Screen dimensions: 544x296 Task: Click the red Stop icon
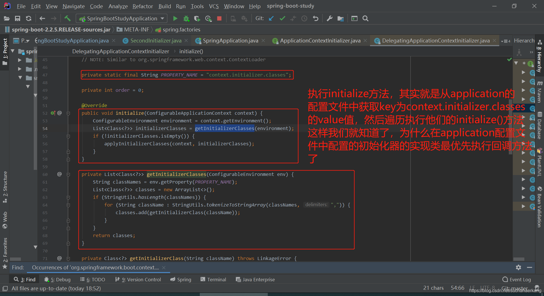coord(219,18)
